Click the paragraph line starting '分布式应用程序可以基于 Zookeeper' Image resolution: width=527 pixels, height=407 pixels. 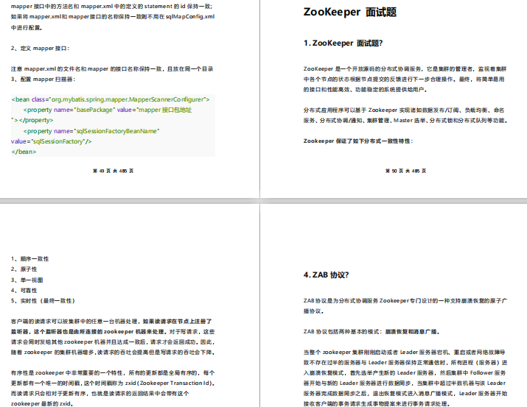404,110
